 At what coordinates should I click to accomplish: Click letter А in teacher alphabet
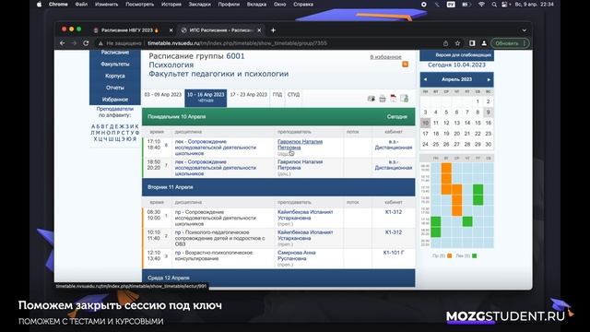[x=93, y=127]
